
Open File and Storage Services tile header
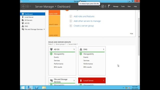(62, 80)
